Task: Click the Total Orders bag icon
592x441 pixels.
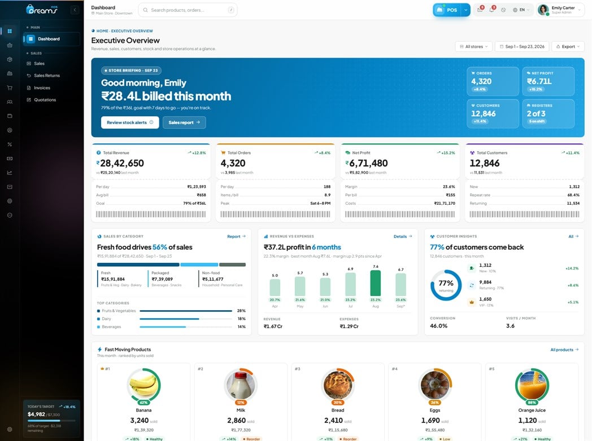Action: pyautogui.click(x=223, y=153)
